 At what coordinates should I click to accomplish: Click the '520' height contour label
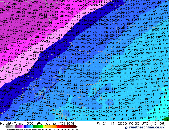pyautogui.click(x=73, y=14)
